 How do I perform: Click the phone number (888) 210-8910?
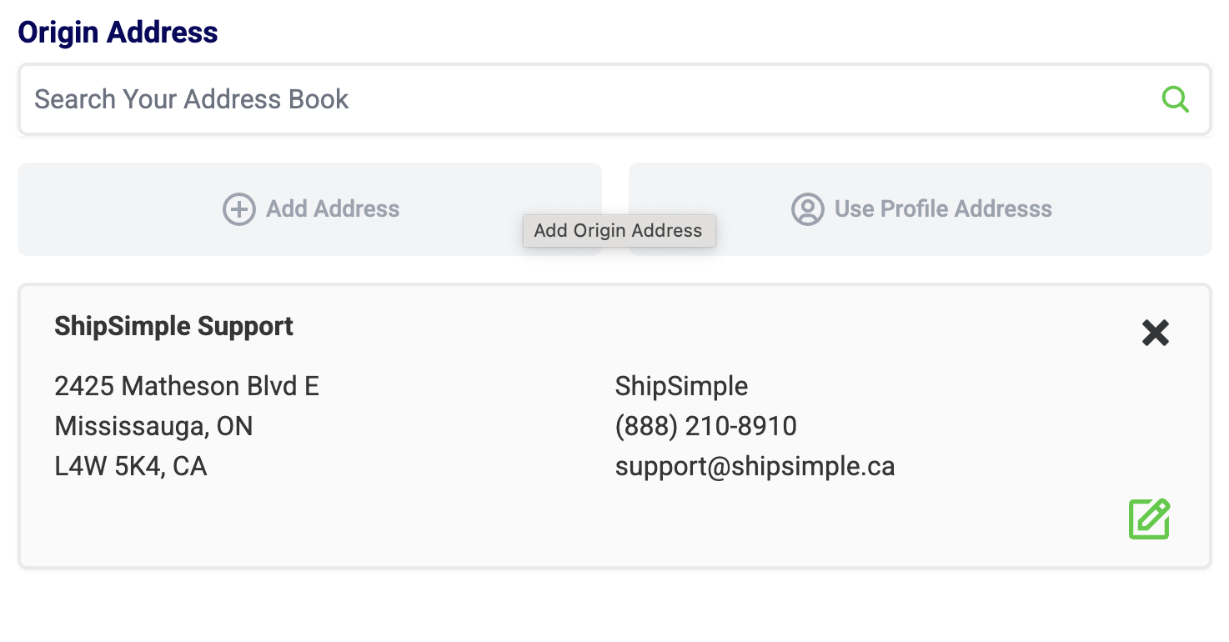click(705, 426)
